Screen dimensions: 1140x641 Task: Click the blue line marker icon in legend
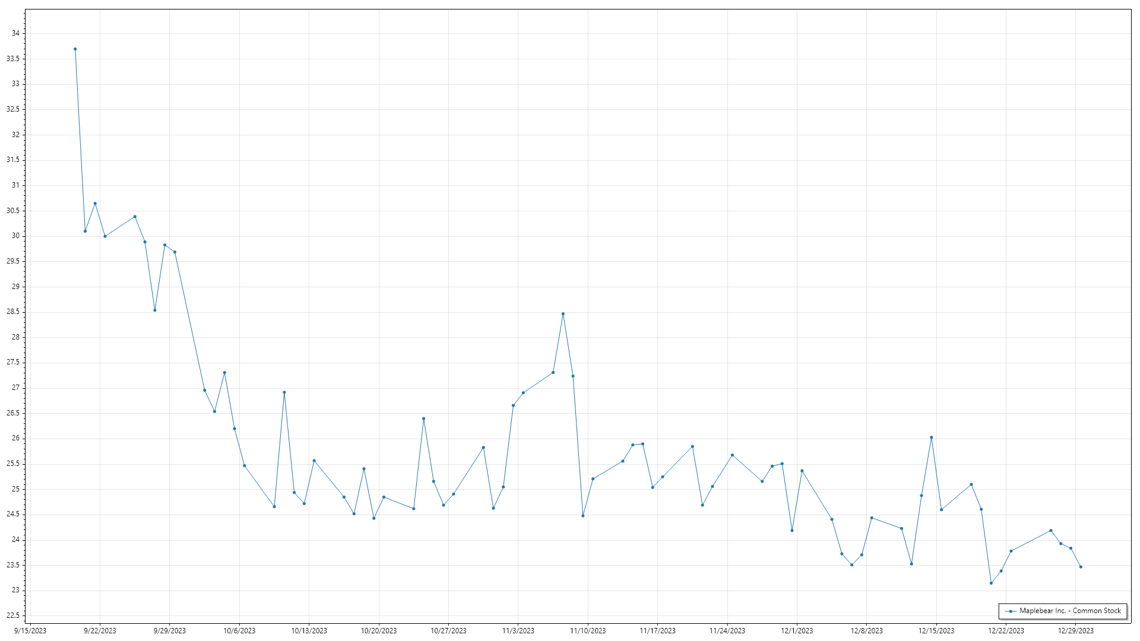click(1011, 611)
